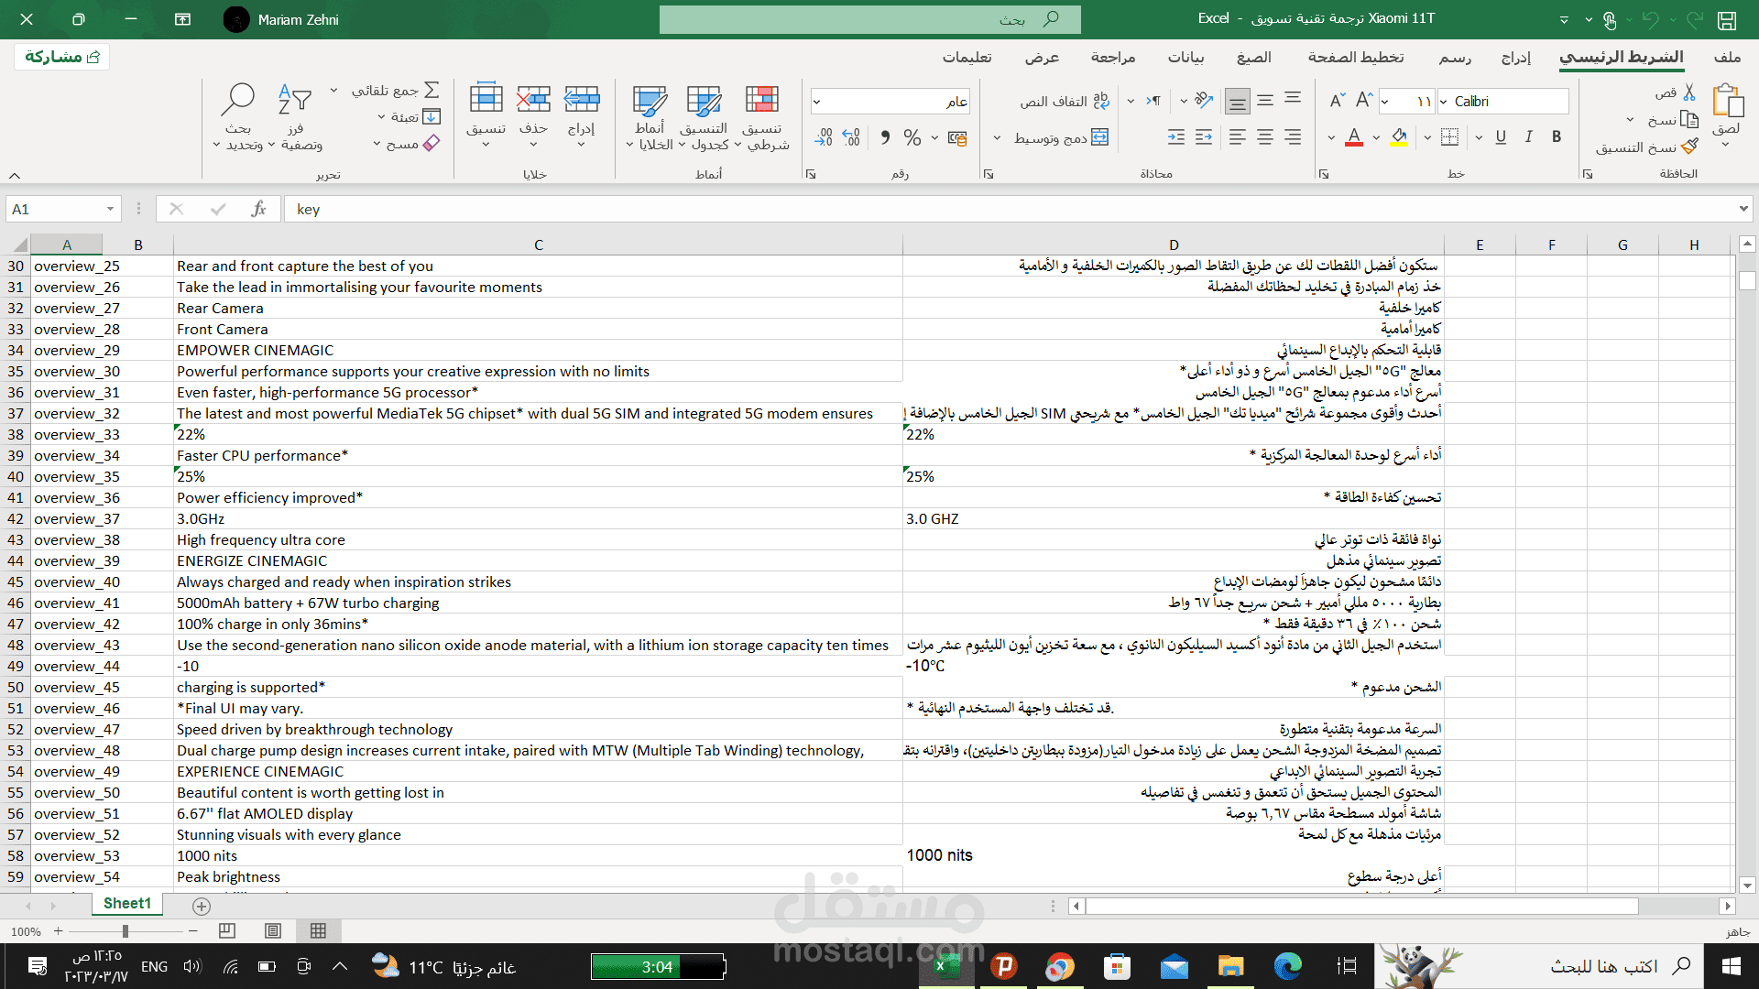The height and width of the screenshot is (989, 1759).
Task: Click the Insert Function fx icon
Action: pos(259,210)
